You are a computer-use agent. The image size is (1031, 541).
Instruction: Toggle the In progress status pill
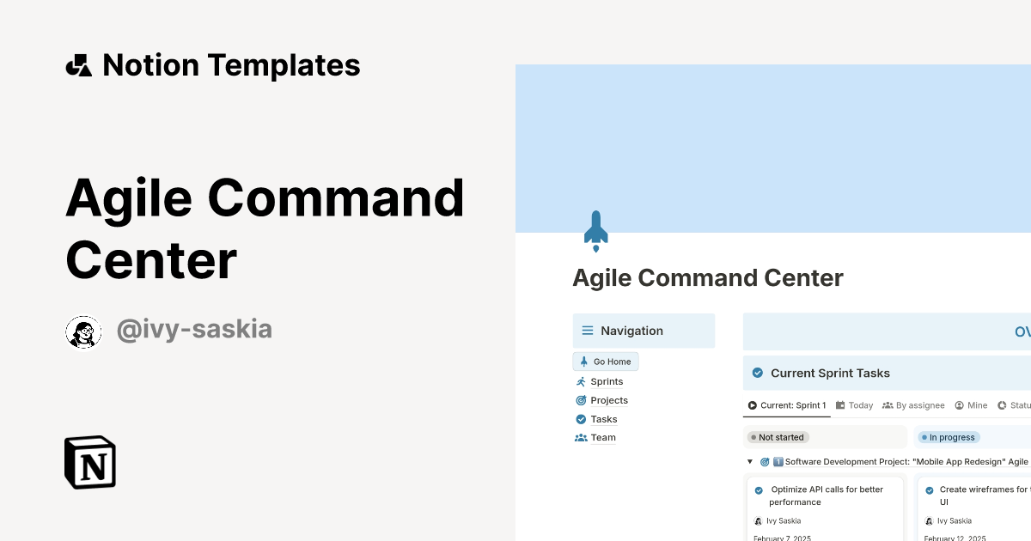948,437
